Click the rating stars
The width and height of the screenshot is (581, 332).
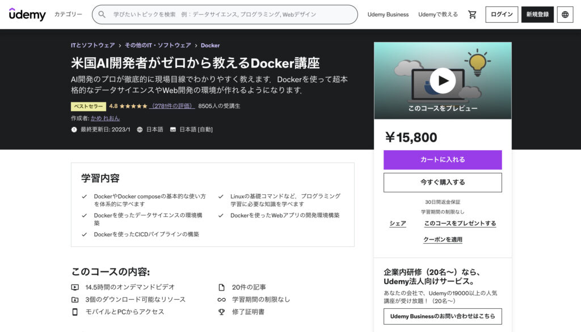(x=133, y=106)
